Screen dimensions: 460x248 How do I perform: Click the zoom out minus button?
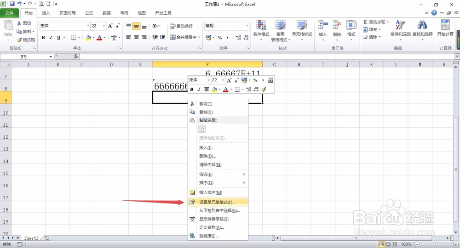click(417, 244)
